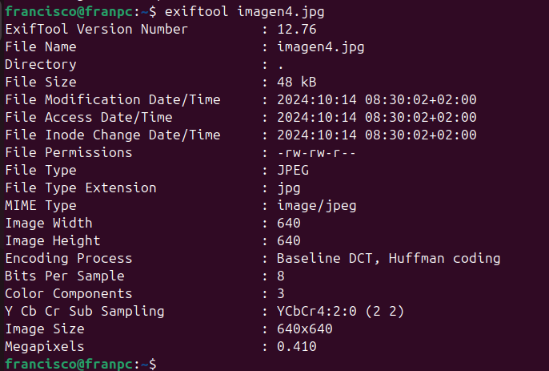The image size is (549, 371).
Task: Click the File Name value imagen4.jpg
Action: (320, 47)
